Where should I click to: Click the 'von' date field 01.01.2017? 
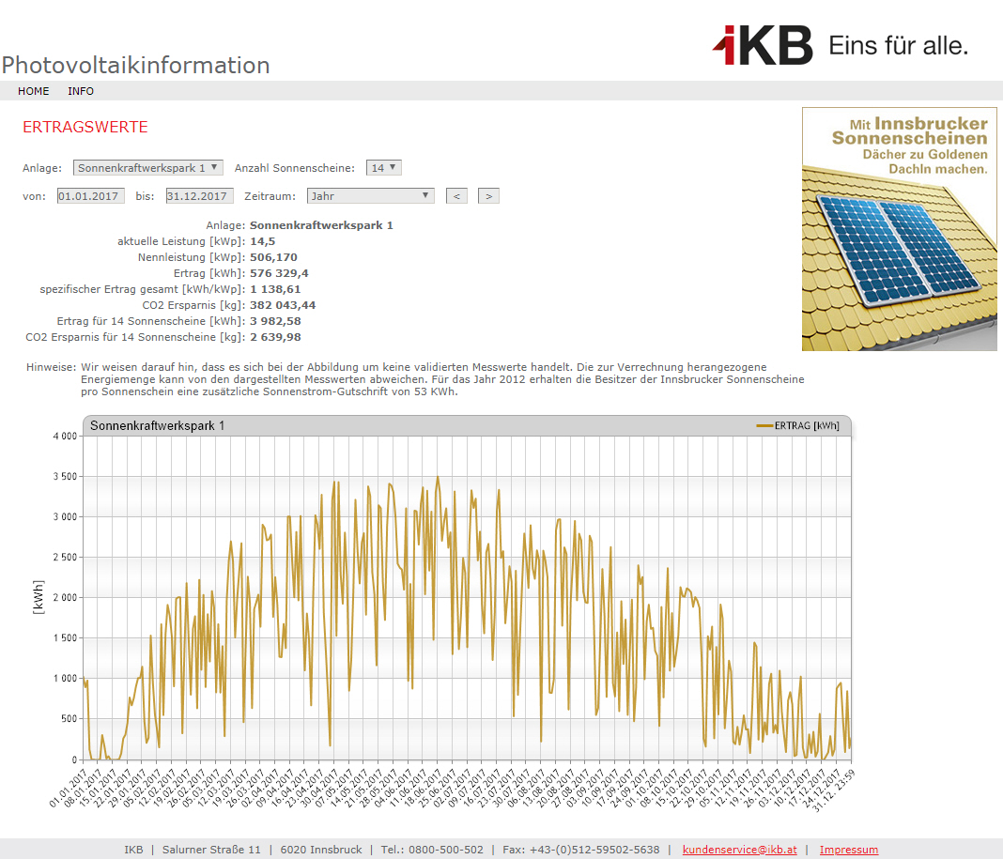91,195
